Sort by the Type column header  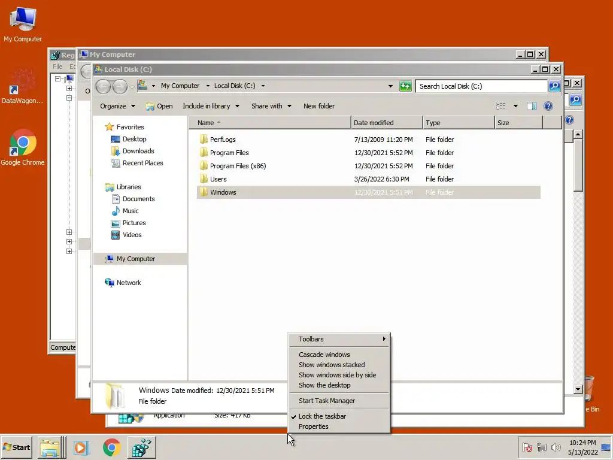(x=459, y=123)
